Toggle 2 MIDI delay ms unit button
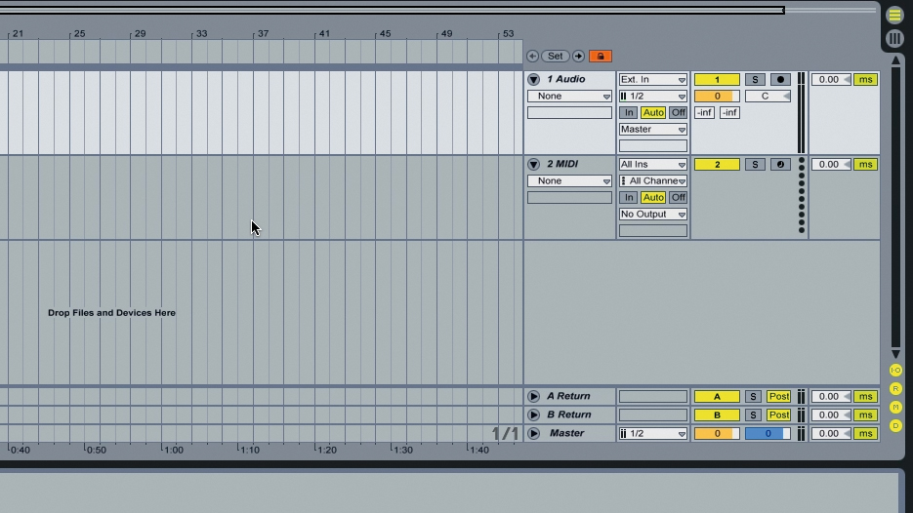Image resolution: width=913 pixels, height=513 pixels. (x=865, y=165)
